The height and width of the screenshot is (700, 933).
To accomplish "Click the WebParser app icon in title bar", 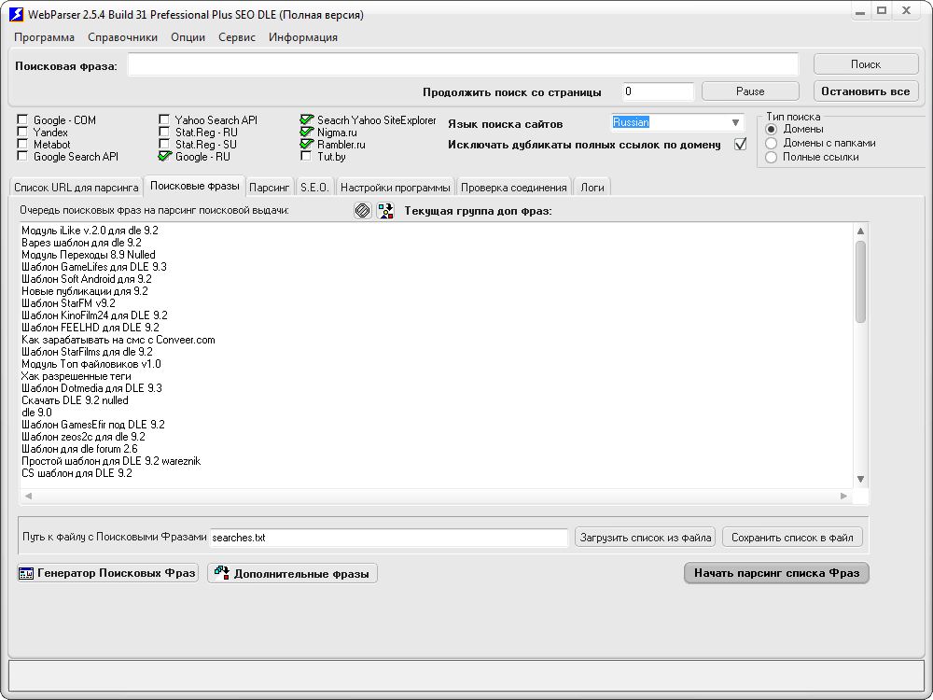I will click(x=17, y=14).
